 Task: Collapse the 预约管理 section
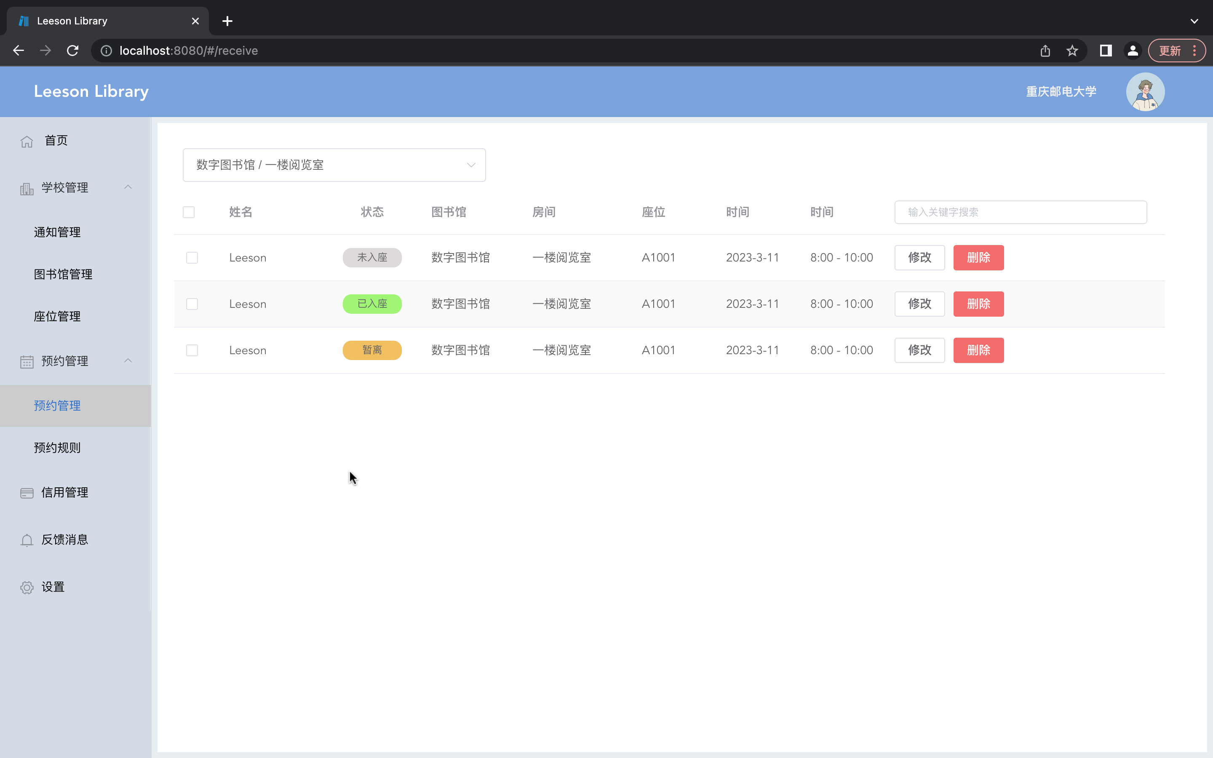[128, 360]
